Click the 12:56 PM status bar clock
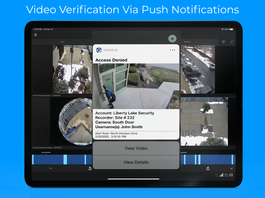 (x=38, y=29)
